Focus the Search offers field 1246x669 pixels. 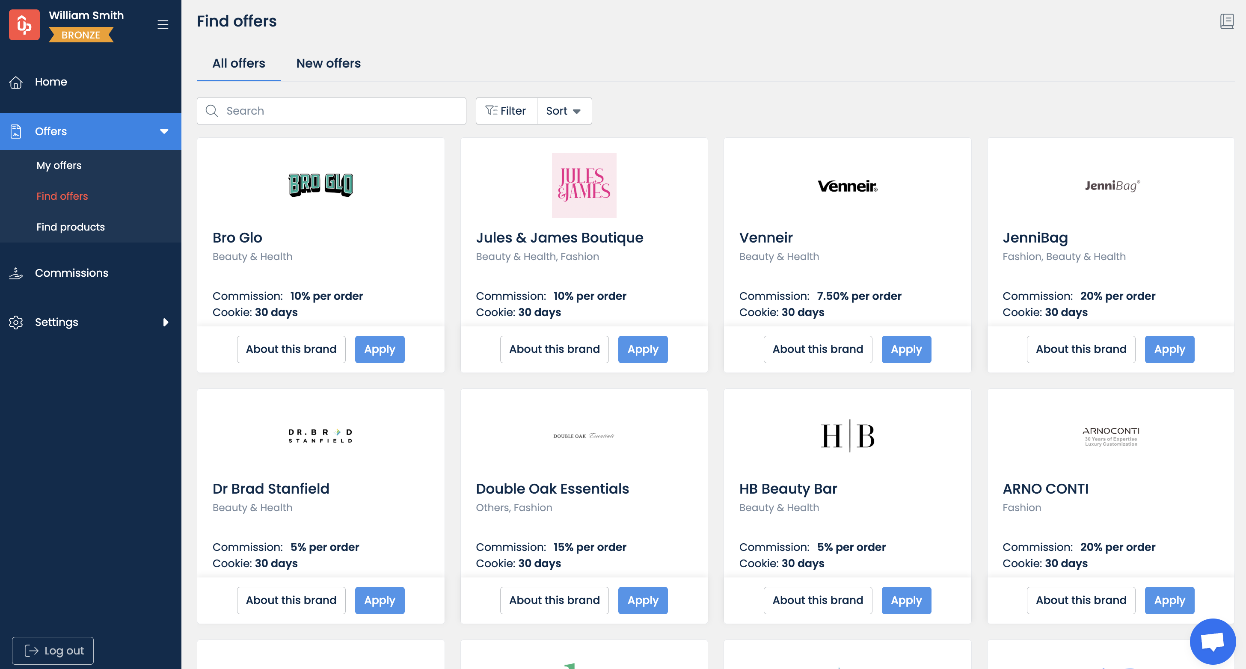338,111
